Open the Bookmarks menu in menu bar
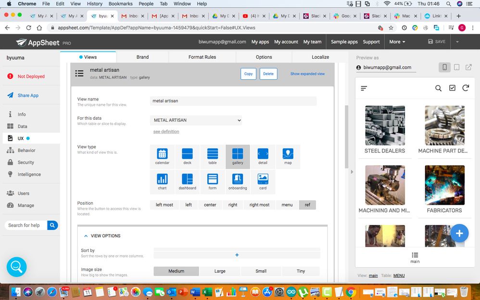Image resolution: width=480 pixels, height=300 pixels. coord(121,4)
